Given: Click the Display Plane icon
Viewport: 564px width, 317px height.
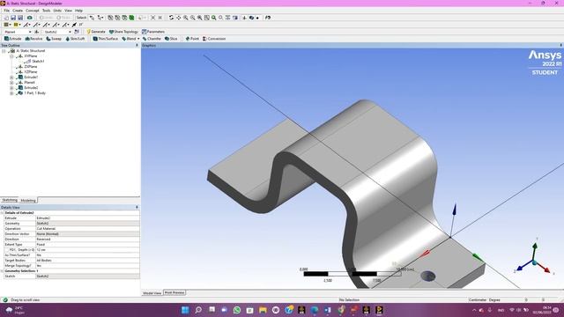Looking at the screenshot, I should [x=244, y=18].
